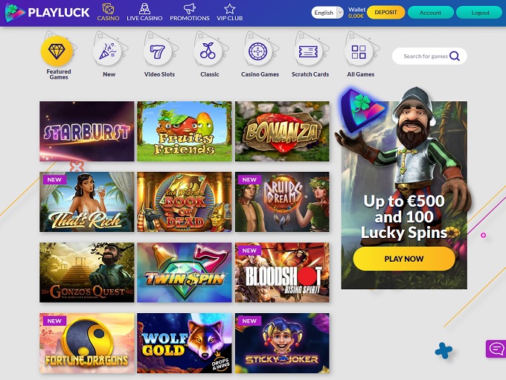Open the Account button
This screenshot has height=380, width=506.
tap(431, 13)
